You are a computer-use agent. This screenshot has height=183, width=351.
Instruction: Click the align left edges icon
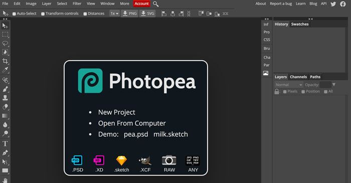point(164,14)
